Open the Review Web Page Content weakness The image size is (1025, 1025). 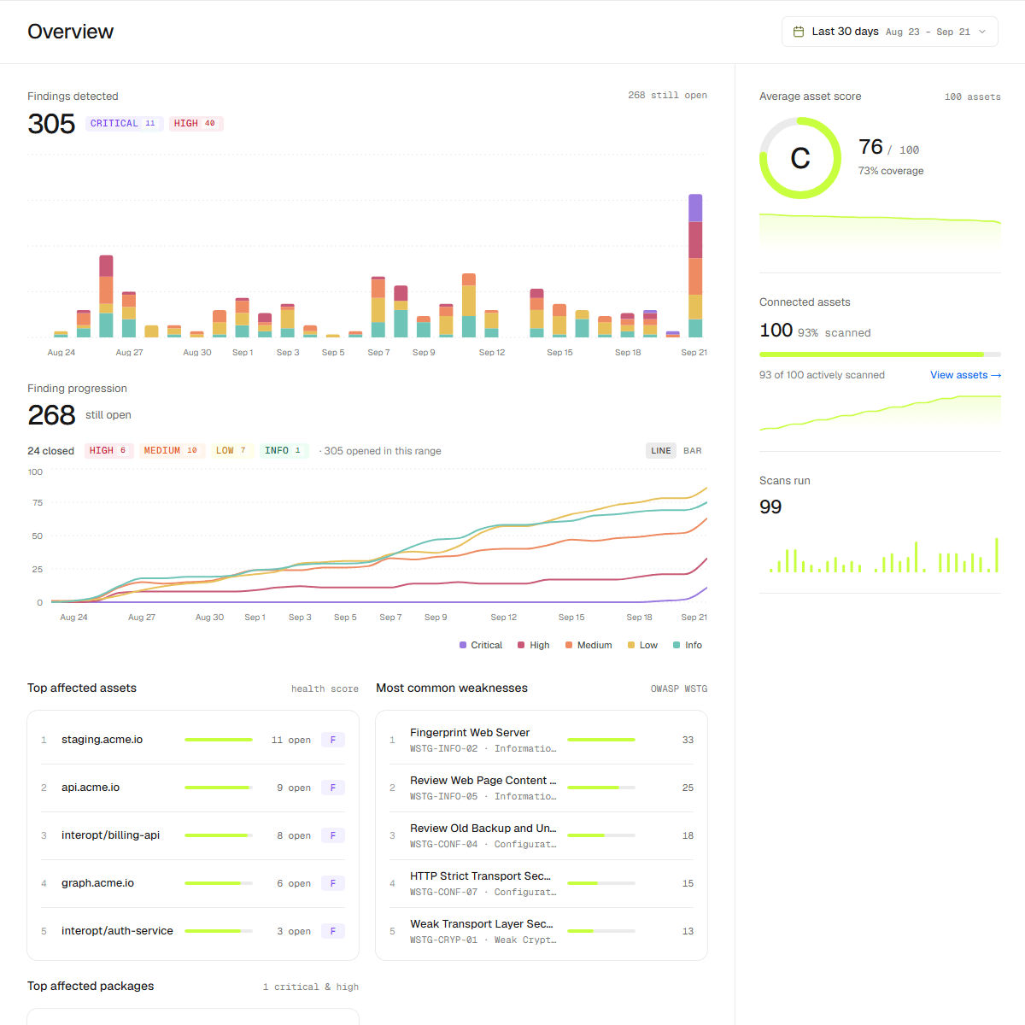[542, 788]
